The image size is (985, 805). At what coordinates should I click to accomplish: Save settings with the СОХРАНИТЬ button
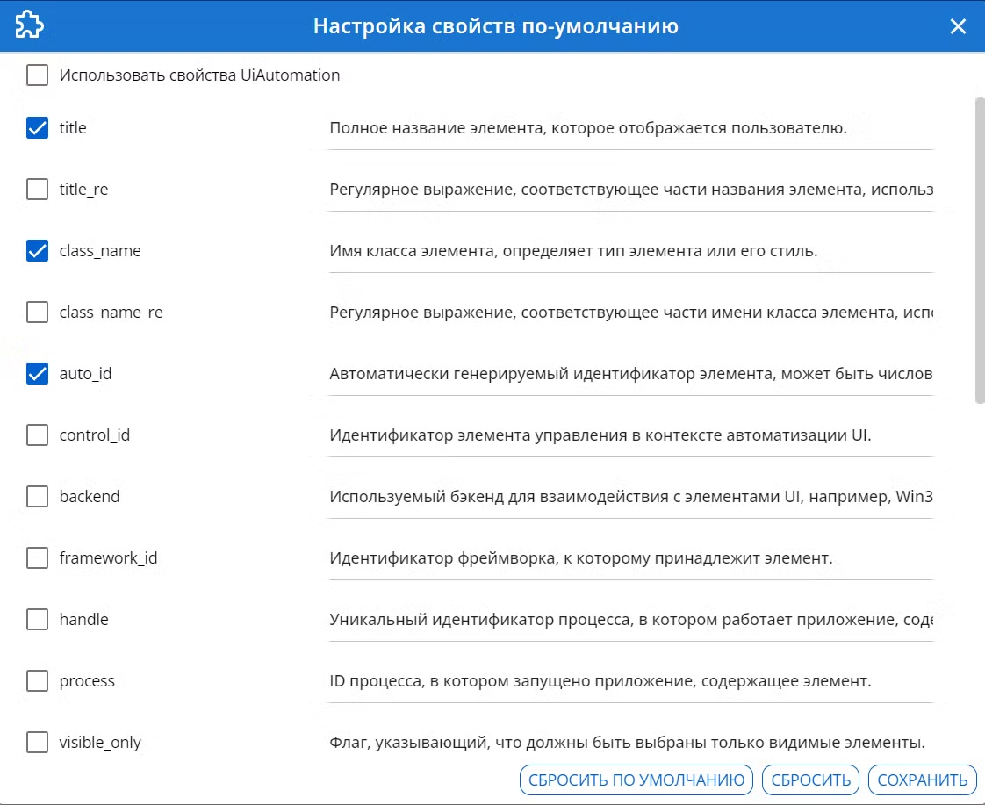click(922, 780)
